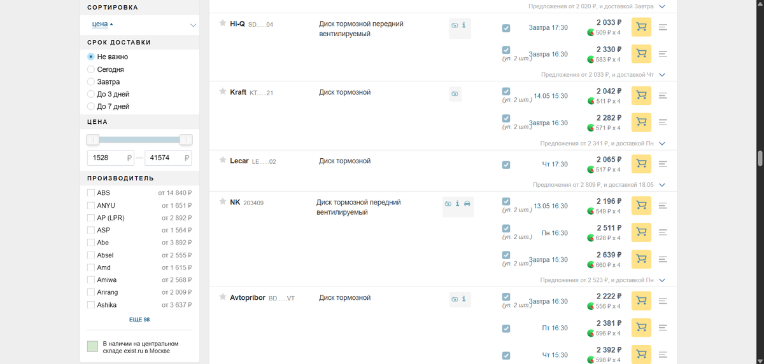764x364 pixels.
Task: Focus the maximum price field 41574
Action: pos(168,158)
